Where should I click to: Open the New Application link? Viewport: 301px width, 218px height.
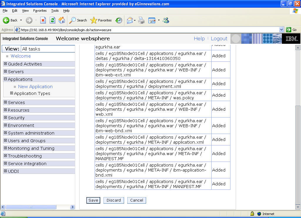click(35, 87)
